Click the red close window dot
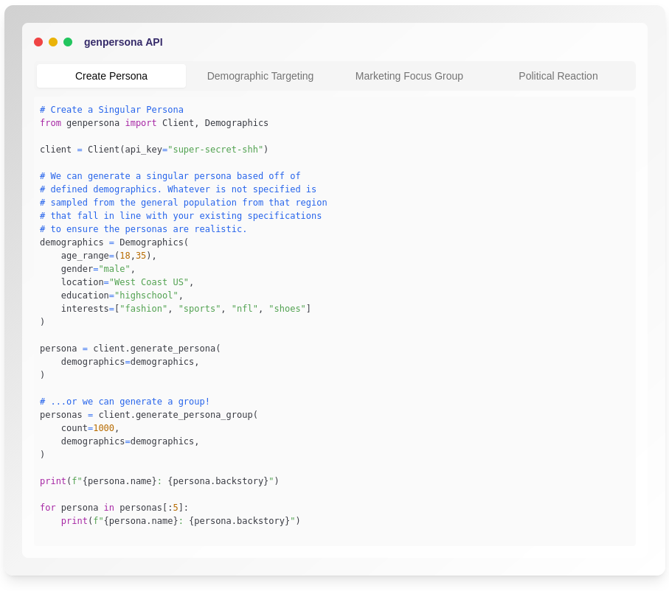This screenshot has width=669, height=591. pyautogui.click(x=38, y=42)
